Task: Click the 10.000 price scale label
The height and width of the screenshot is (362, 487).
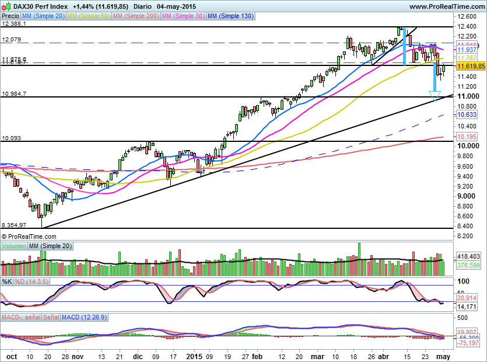Action: (x=468, y=146)
